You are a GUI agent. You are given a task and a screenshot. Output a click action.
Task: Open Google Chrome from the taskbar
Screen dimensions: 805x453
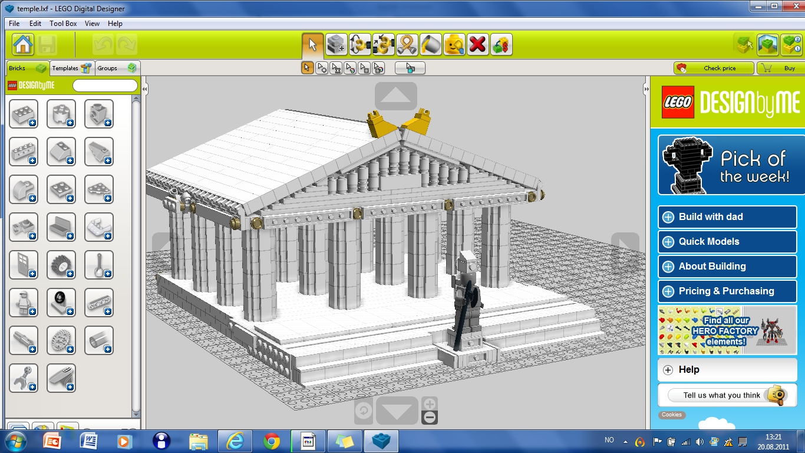click(x=272, y=441)
